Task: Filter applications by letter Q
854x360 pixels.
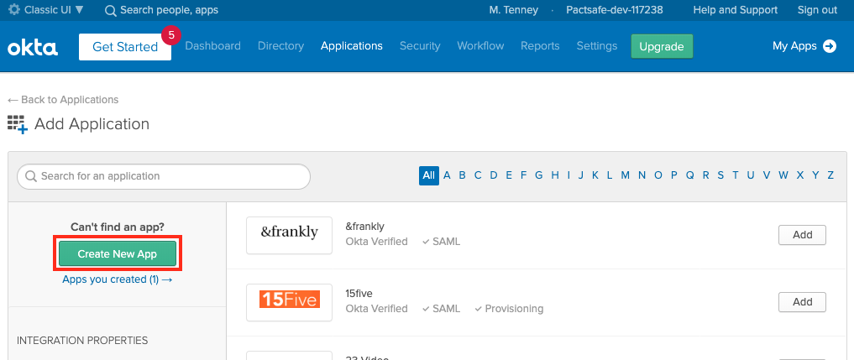Action: pyautogui.click(x=689, y=175)
